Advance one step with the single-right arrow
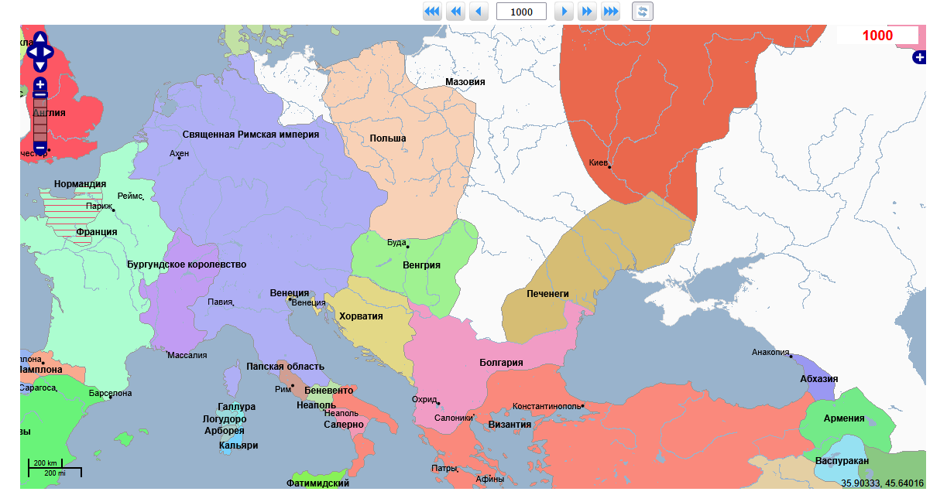 (x=565, y=12)
